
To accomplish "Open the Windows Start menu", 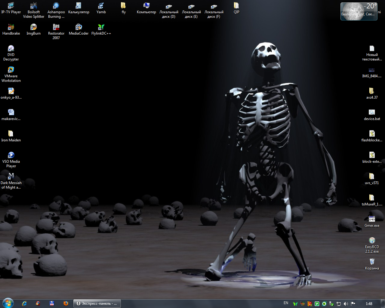I will tap(8, 303).
